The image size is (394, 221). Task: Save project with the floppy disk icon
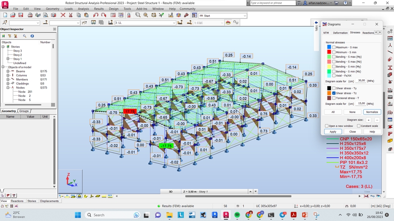21,15
